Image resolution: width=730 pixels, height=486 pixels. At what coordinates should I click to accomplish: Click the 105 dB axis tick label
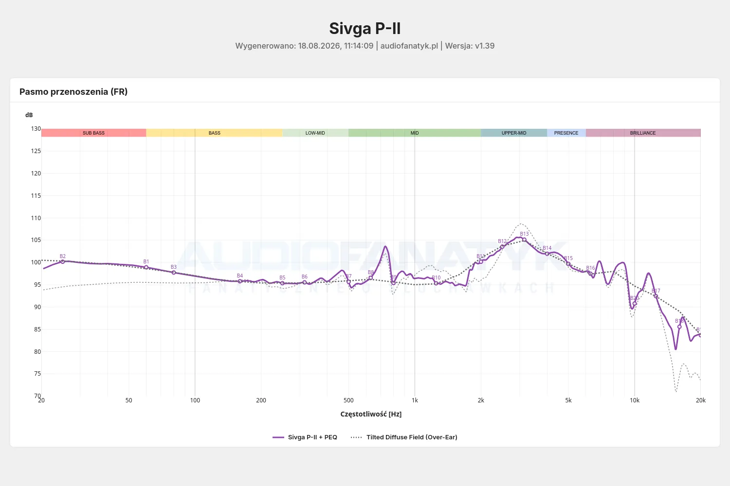36,240
